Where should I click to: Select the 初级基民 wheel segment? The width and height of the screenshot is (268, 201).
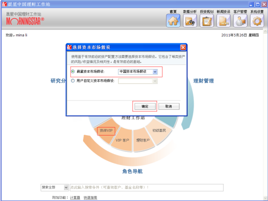[159, 130]
